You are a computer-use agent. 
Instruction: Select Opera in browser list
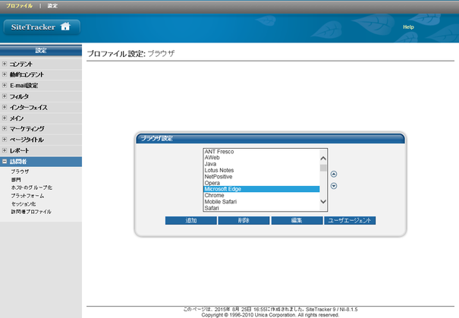click(262, 183)
